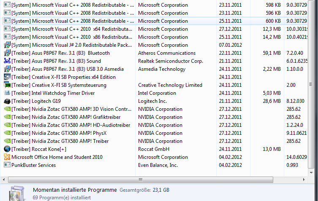Click the Creative X-FI SB Systemsteuerung icon
The image size is (318, 201).
[x=7, y=85]
